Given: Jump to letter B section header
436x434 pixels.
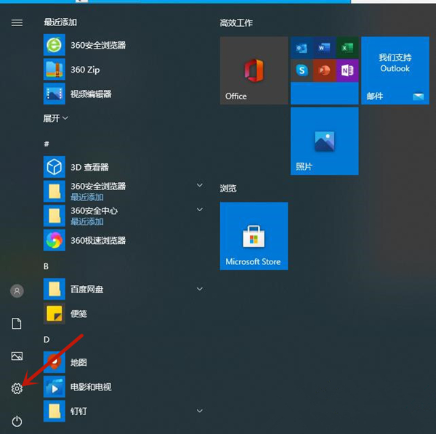Looking at the screenshot, I should click(47, 266).
